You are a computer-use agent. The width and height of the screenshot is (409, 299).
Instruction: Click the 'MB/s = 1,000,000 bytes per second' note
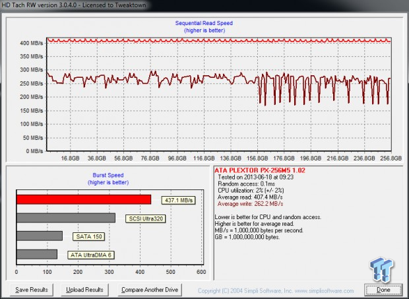(259, 230)
